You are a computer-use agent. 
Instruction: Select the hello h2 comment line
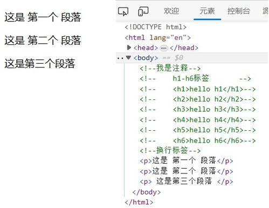[x=198, y=99]
